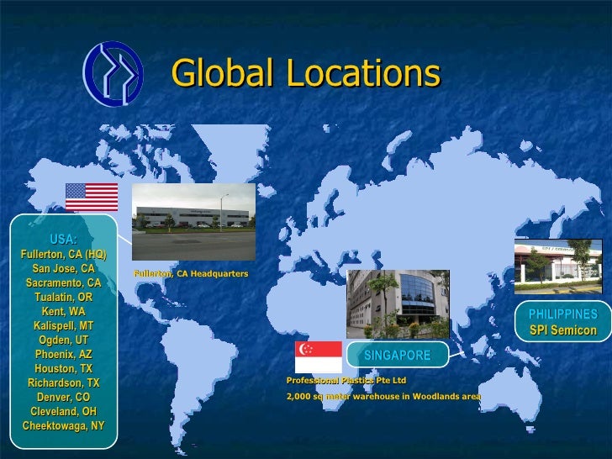This screenshot has width=612, height=459.
Task: Click the USA: heading in location list
Action: tap(64, 240)
